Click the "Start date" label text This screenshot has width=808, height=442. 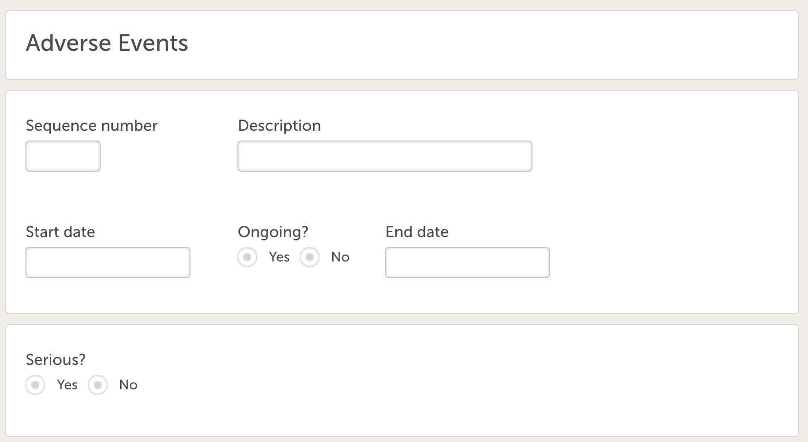[60, 232]
